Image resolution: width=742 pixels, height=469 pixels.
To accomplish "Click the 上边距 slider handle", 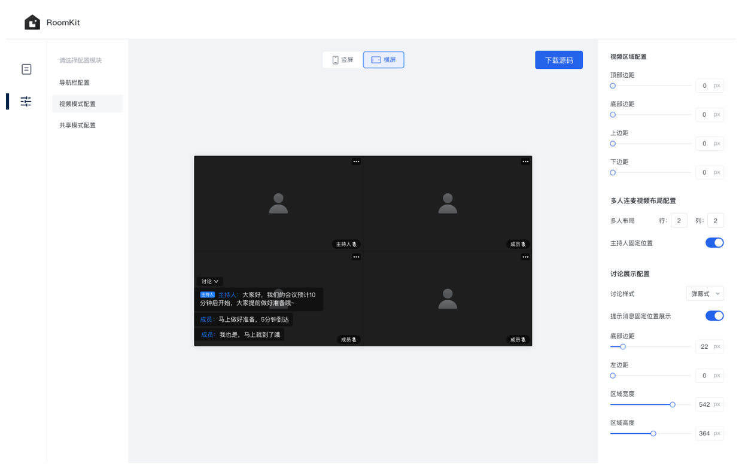I will pos(613,144).
